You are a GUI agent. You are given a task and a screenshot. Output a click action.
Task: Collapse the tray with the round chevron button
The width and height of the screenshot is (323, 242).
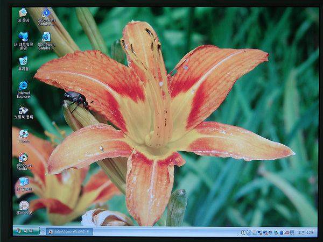249,232
